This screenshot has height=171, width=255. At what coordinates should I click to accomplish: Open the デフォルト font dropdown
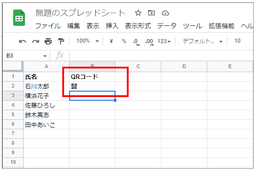click(x=202, y=41)
